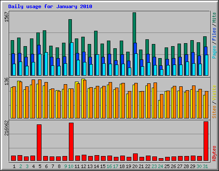Screen dimensions: 219x171
Task: Select day 19 on the axis
Action: coord(128,166)
